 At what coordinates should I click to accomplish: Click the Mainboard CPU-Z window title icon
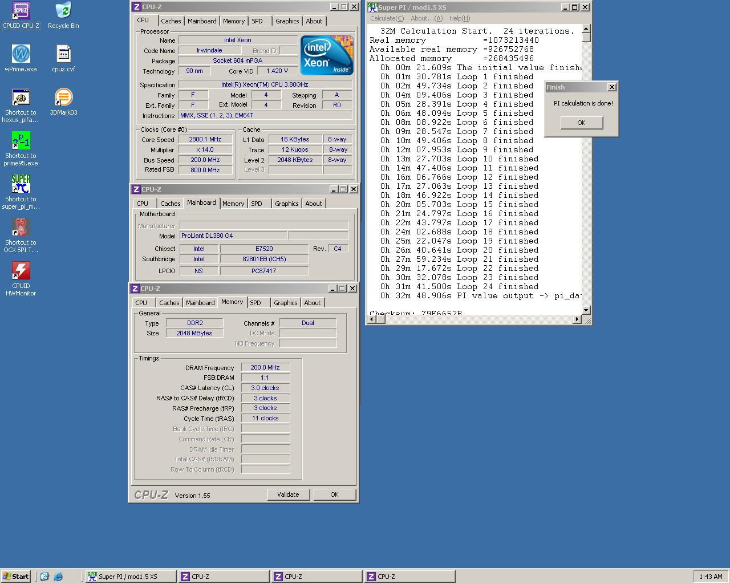(137, 189)
